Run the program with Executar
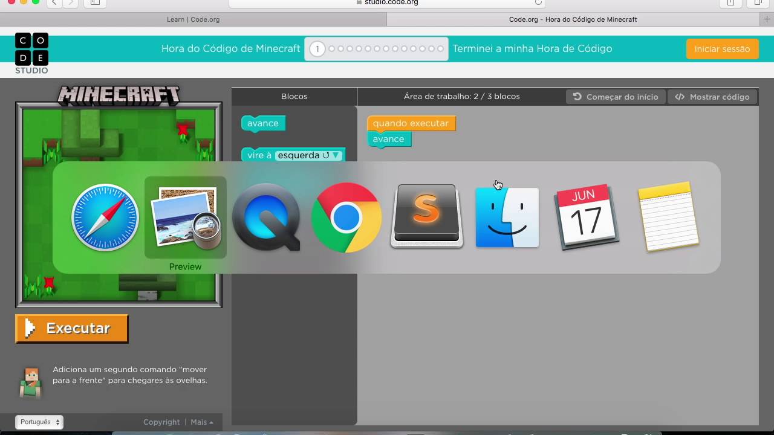This screenshot has height=435, width=774. pyautogui.click(x=72, y=329)
